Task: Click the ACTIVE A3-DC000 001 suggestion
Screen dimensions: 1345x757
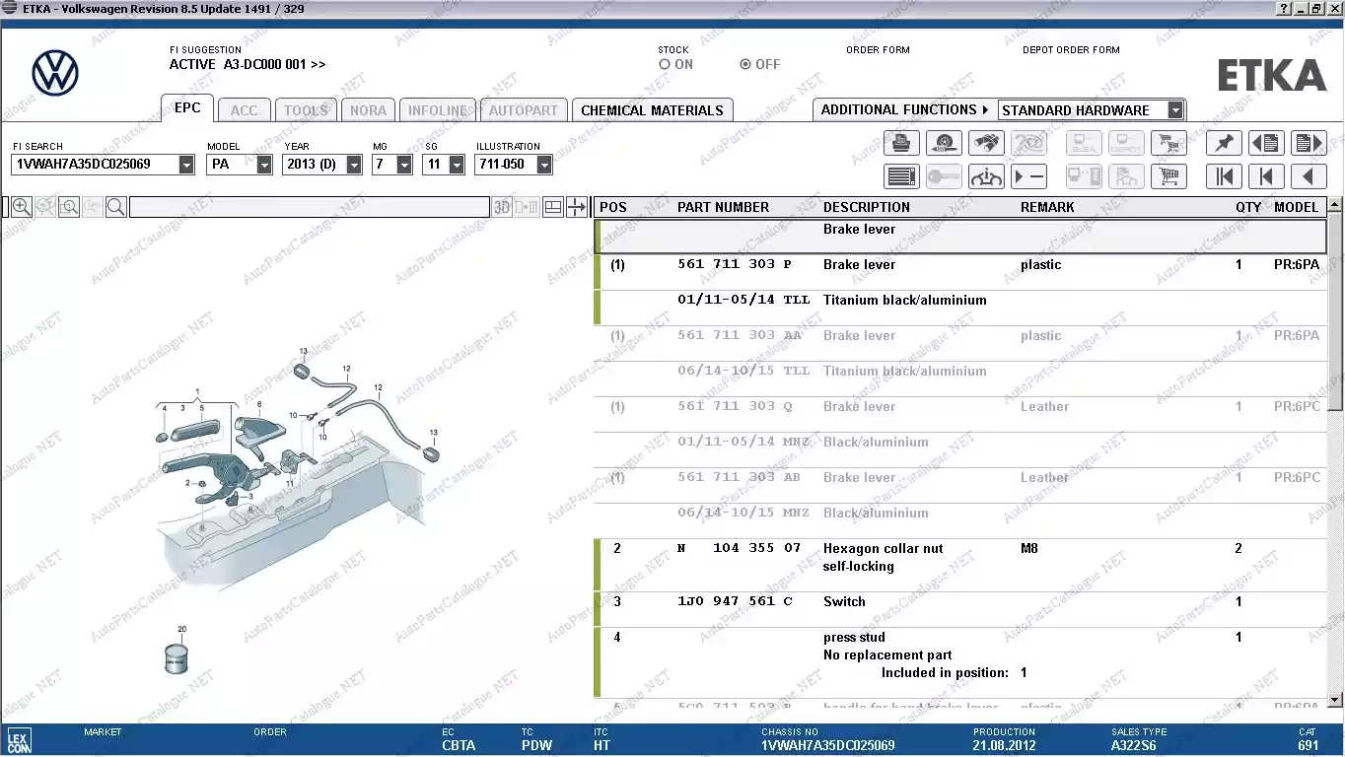Action: [248, 64]
